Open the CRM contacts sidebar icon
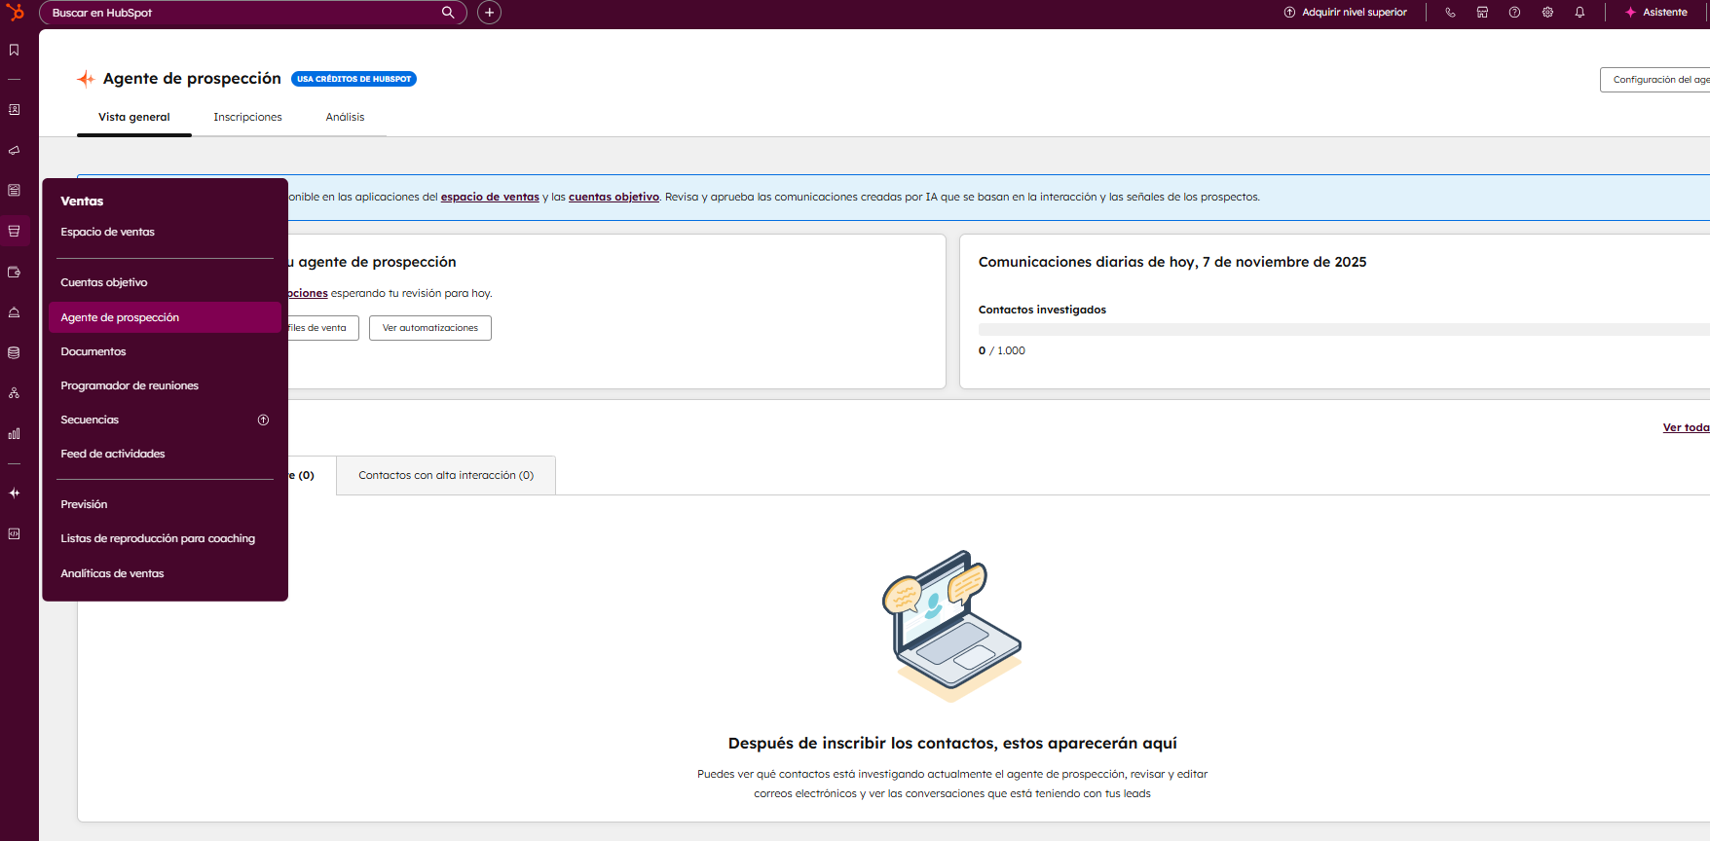Screen dimensions: 1710x841 click(14, 110)
